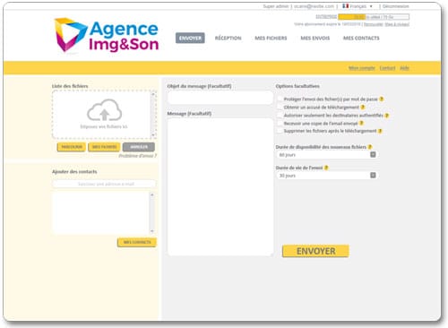Click the Parcourir button under file list
The image size is (448, 328).
pos(72,147)
